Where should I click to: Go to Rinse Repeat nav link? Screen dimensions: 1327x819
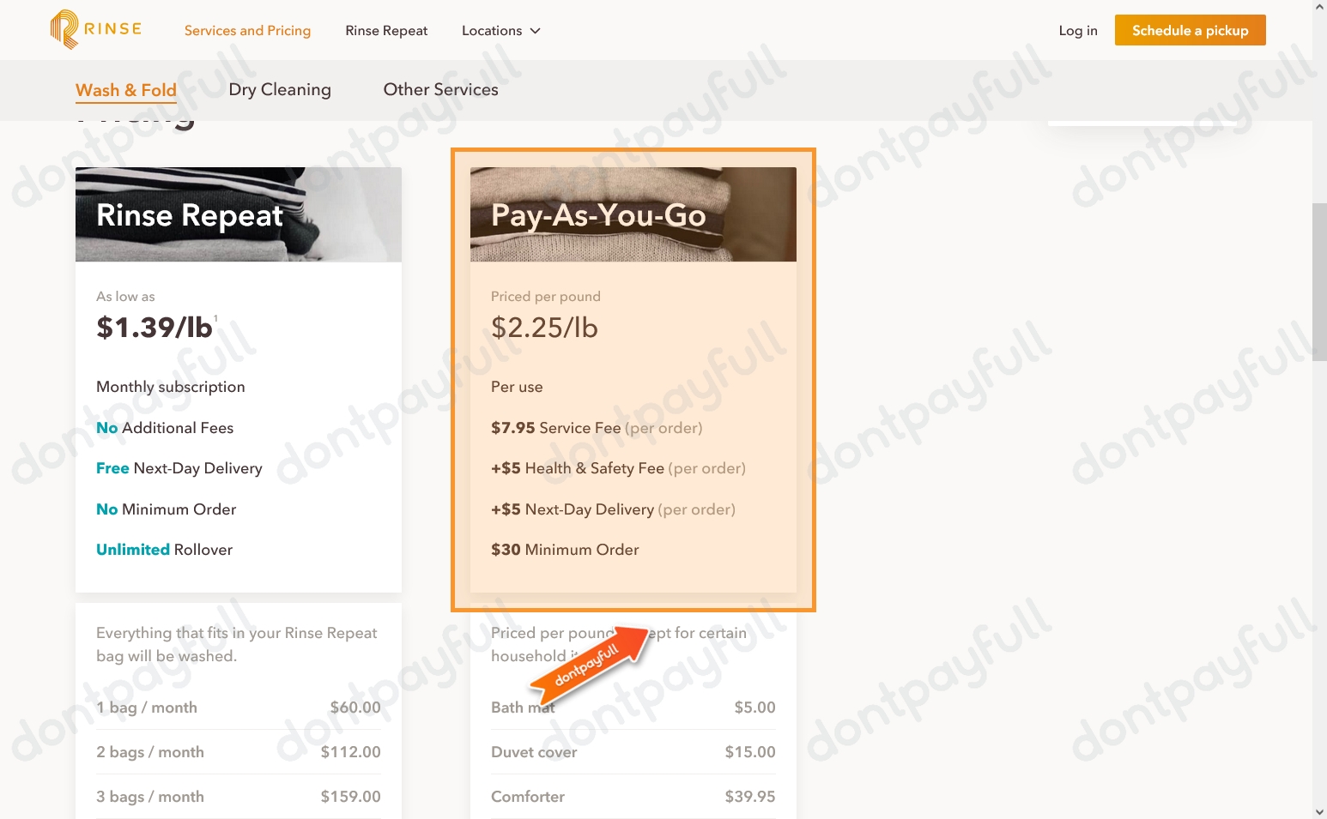386,31
